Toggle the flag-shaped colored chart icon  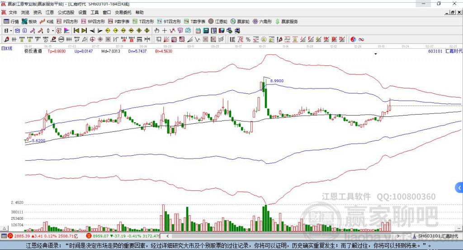[67, 31]
